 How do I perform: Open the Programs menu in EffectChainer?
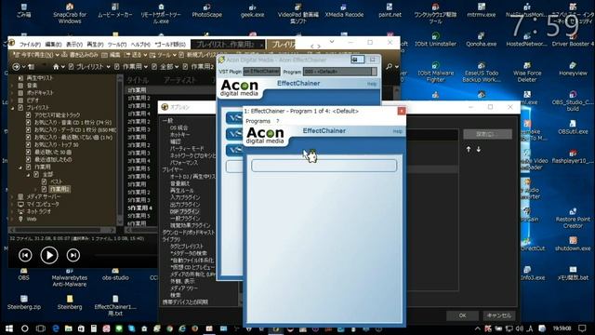[x=258, y=121]
